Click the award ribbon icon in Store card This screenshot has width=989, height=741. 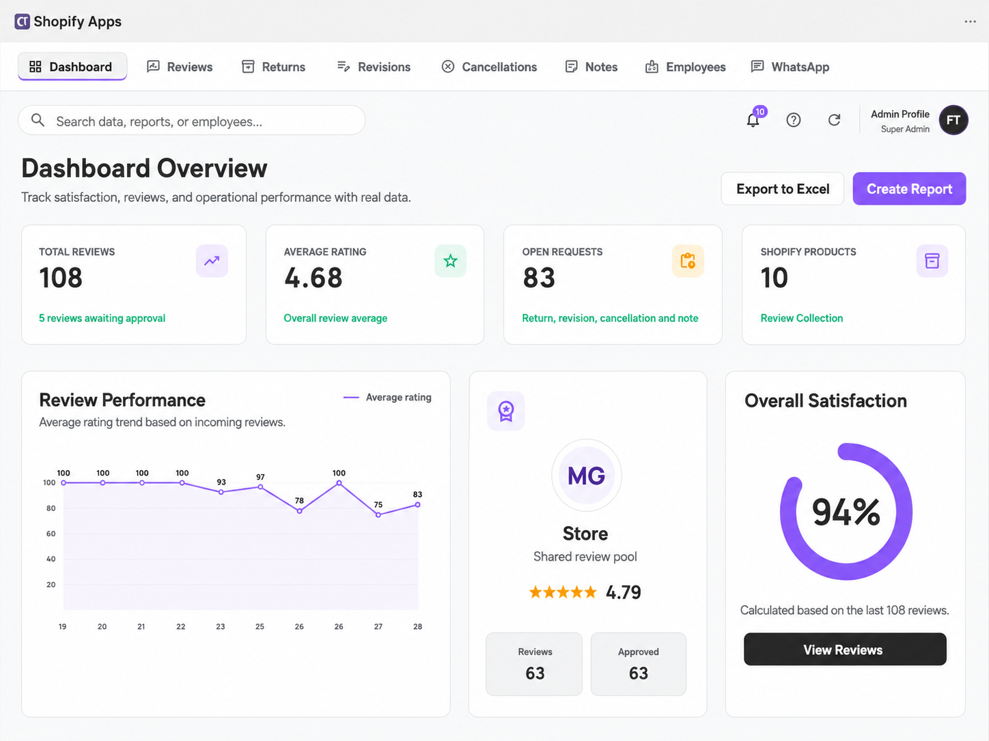[x=506, y=411]
